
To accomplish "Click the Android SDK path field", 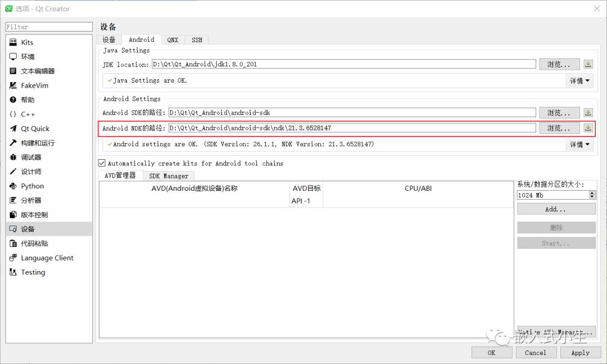I will tap(352, 113).
